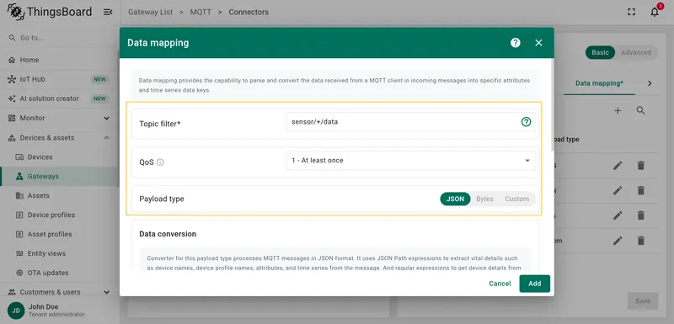
Task: Edit the fourth mapping row
Action: click(618, 241)
